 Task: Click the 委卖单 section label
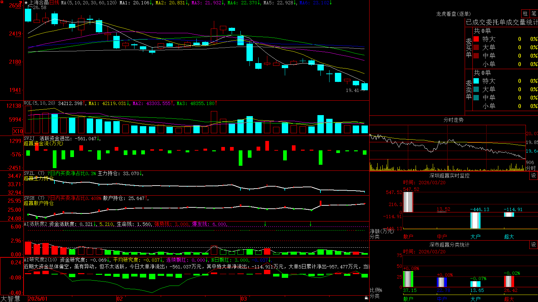click(x=469, y=90)
